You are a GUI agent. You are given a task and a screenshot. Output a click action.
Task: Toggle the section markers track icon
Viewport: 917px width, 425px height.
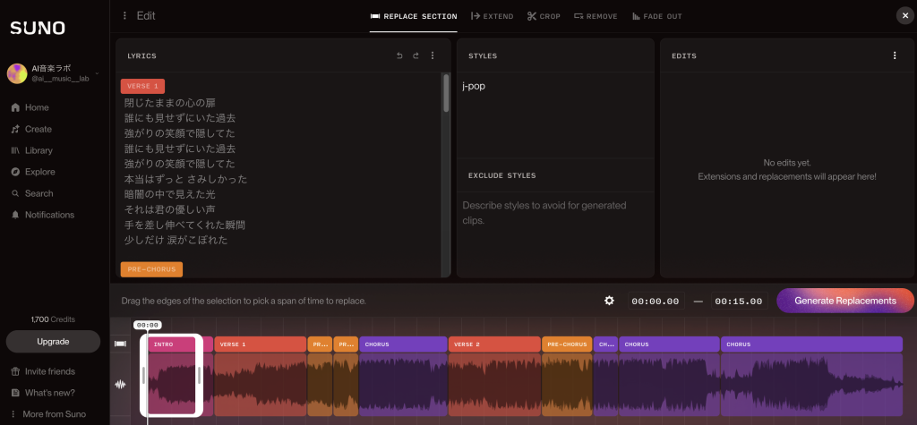point(120,344)
